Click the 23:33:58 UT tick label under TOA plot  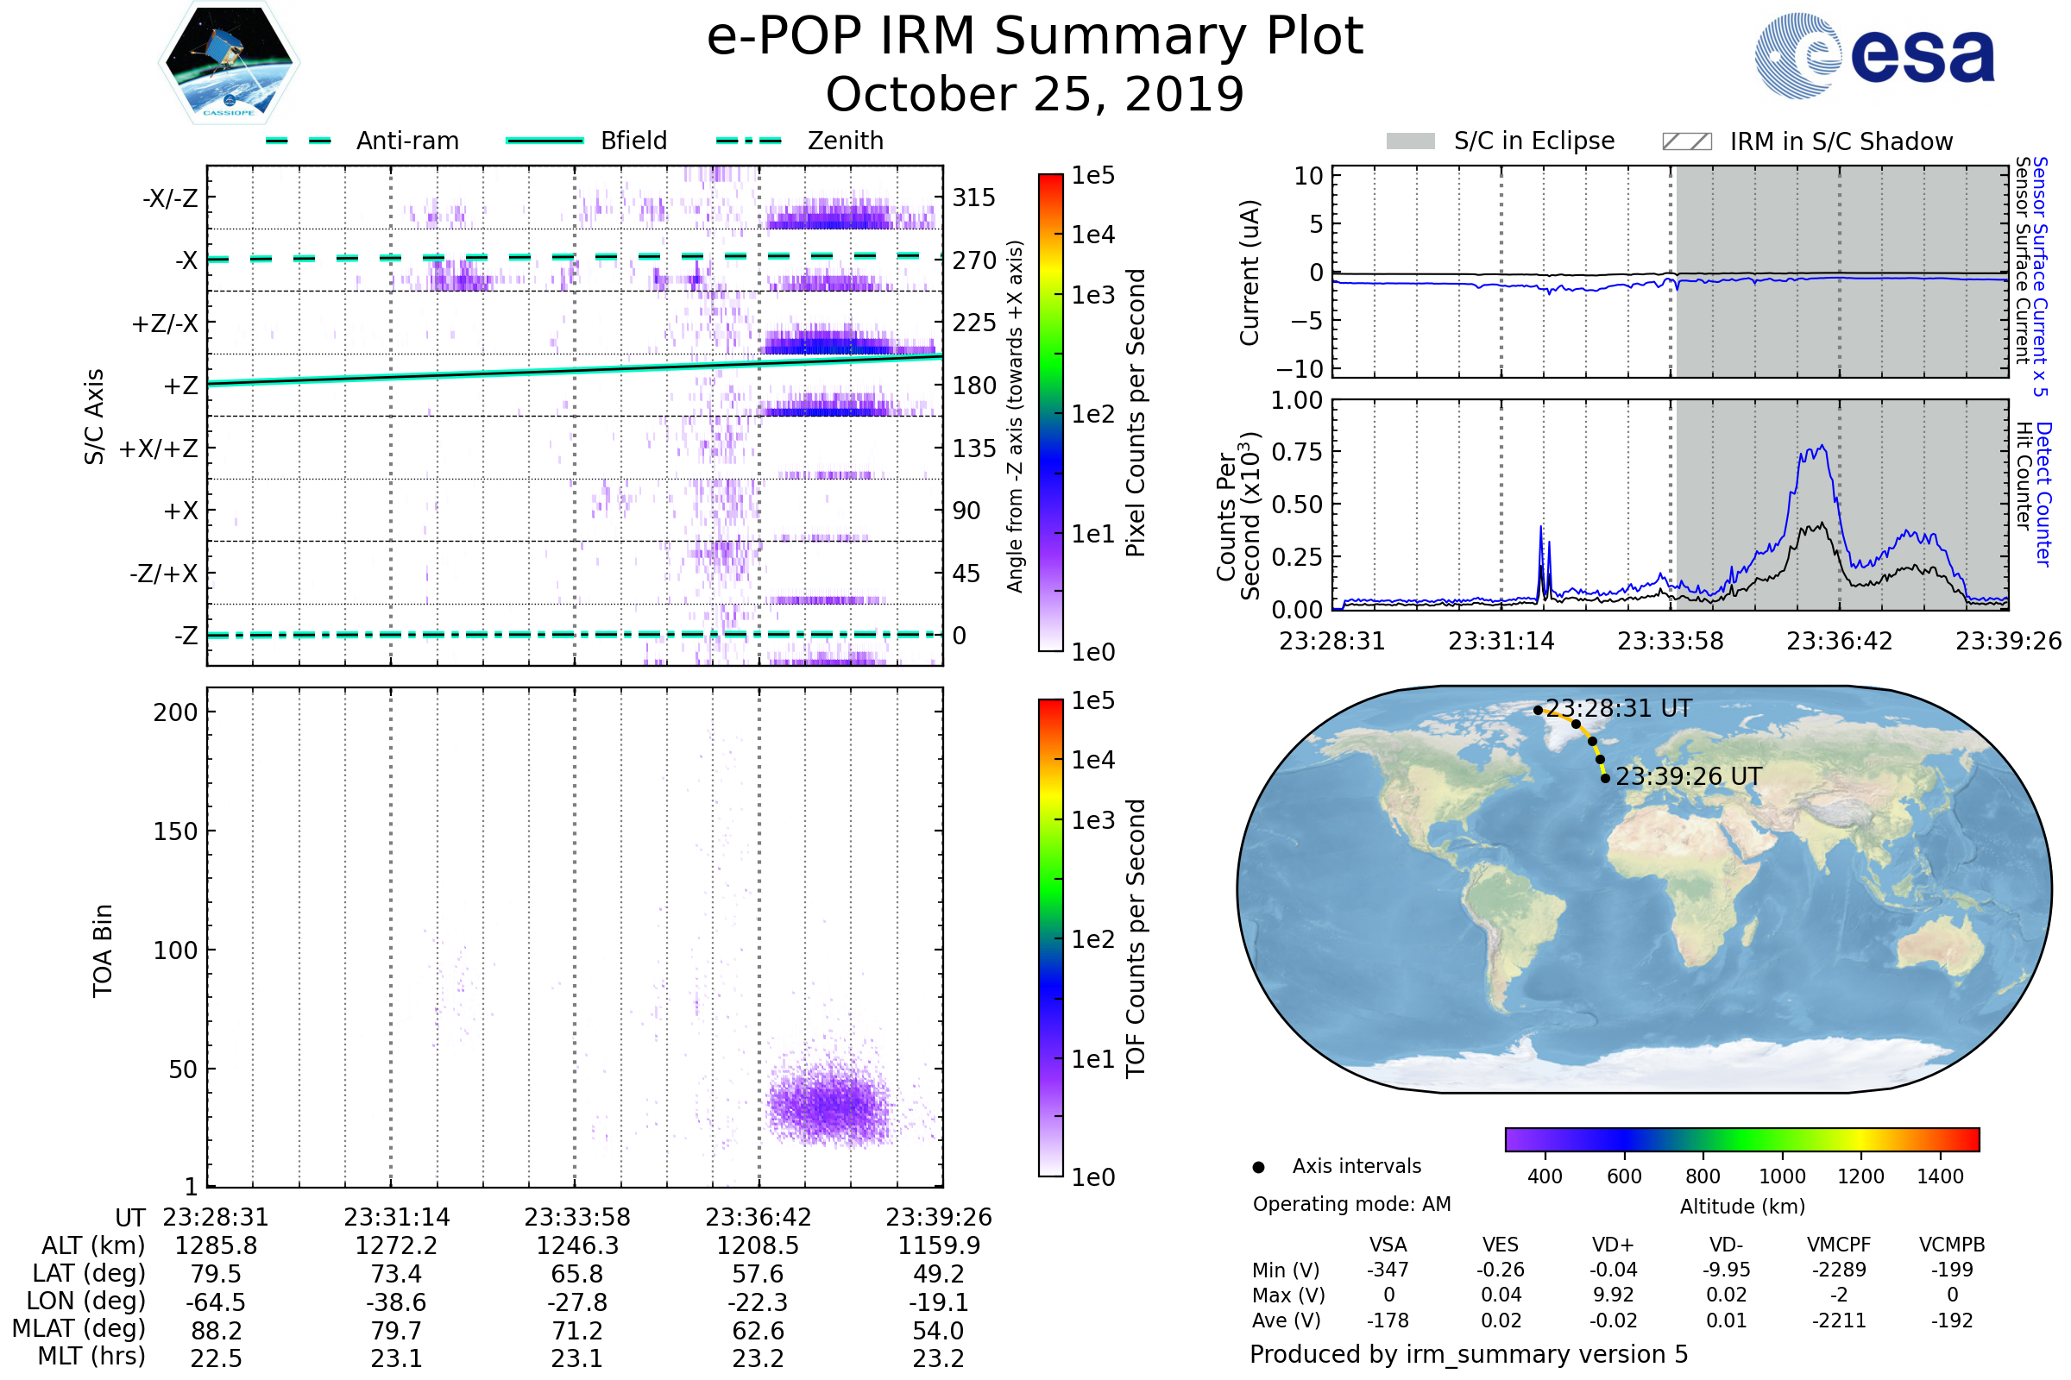tap(576, 1217)
